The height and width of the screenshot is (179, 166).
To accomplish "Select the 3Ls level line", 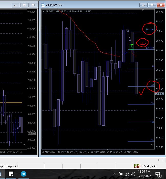I will (x=141, y=105).
